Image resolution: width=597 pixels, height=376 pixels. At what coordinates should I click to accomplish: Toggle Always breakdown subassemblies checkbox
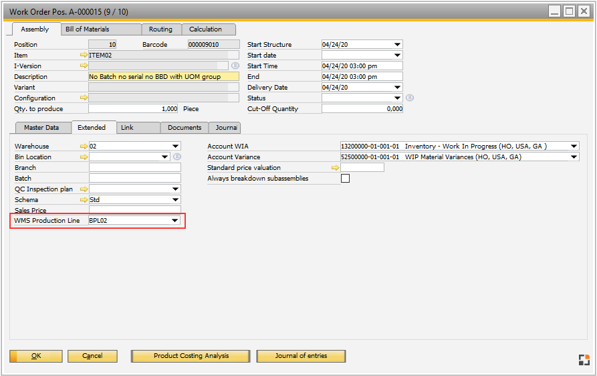[345, 179]
